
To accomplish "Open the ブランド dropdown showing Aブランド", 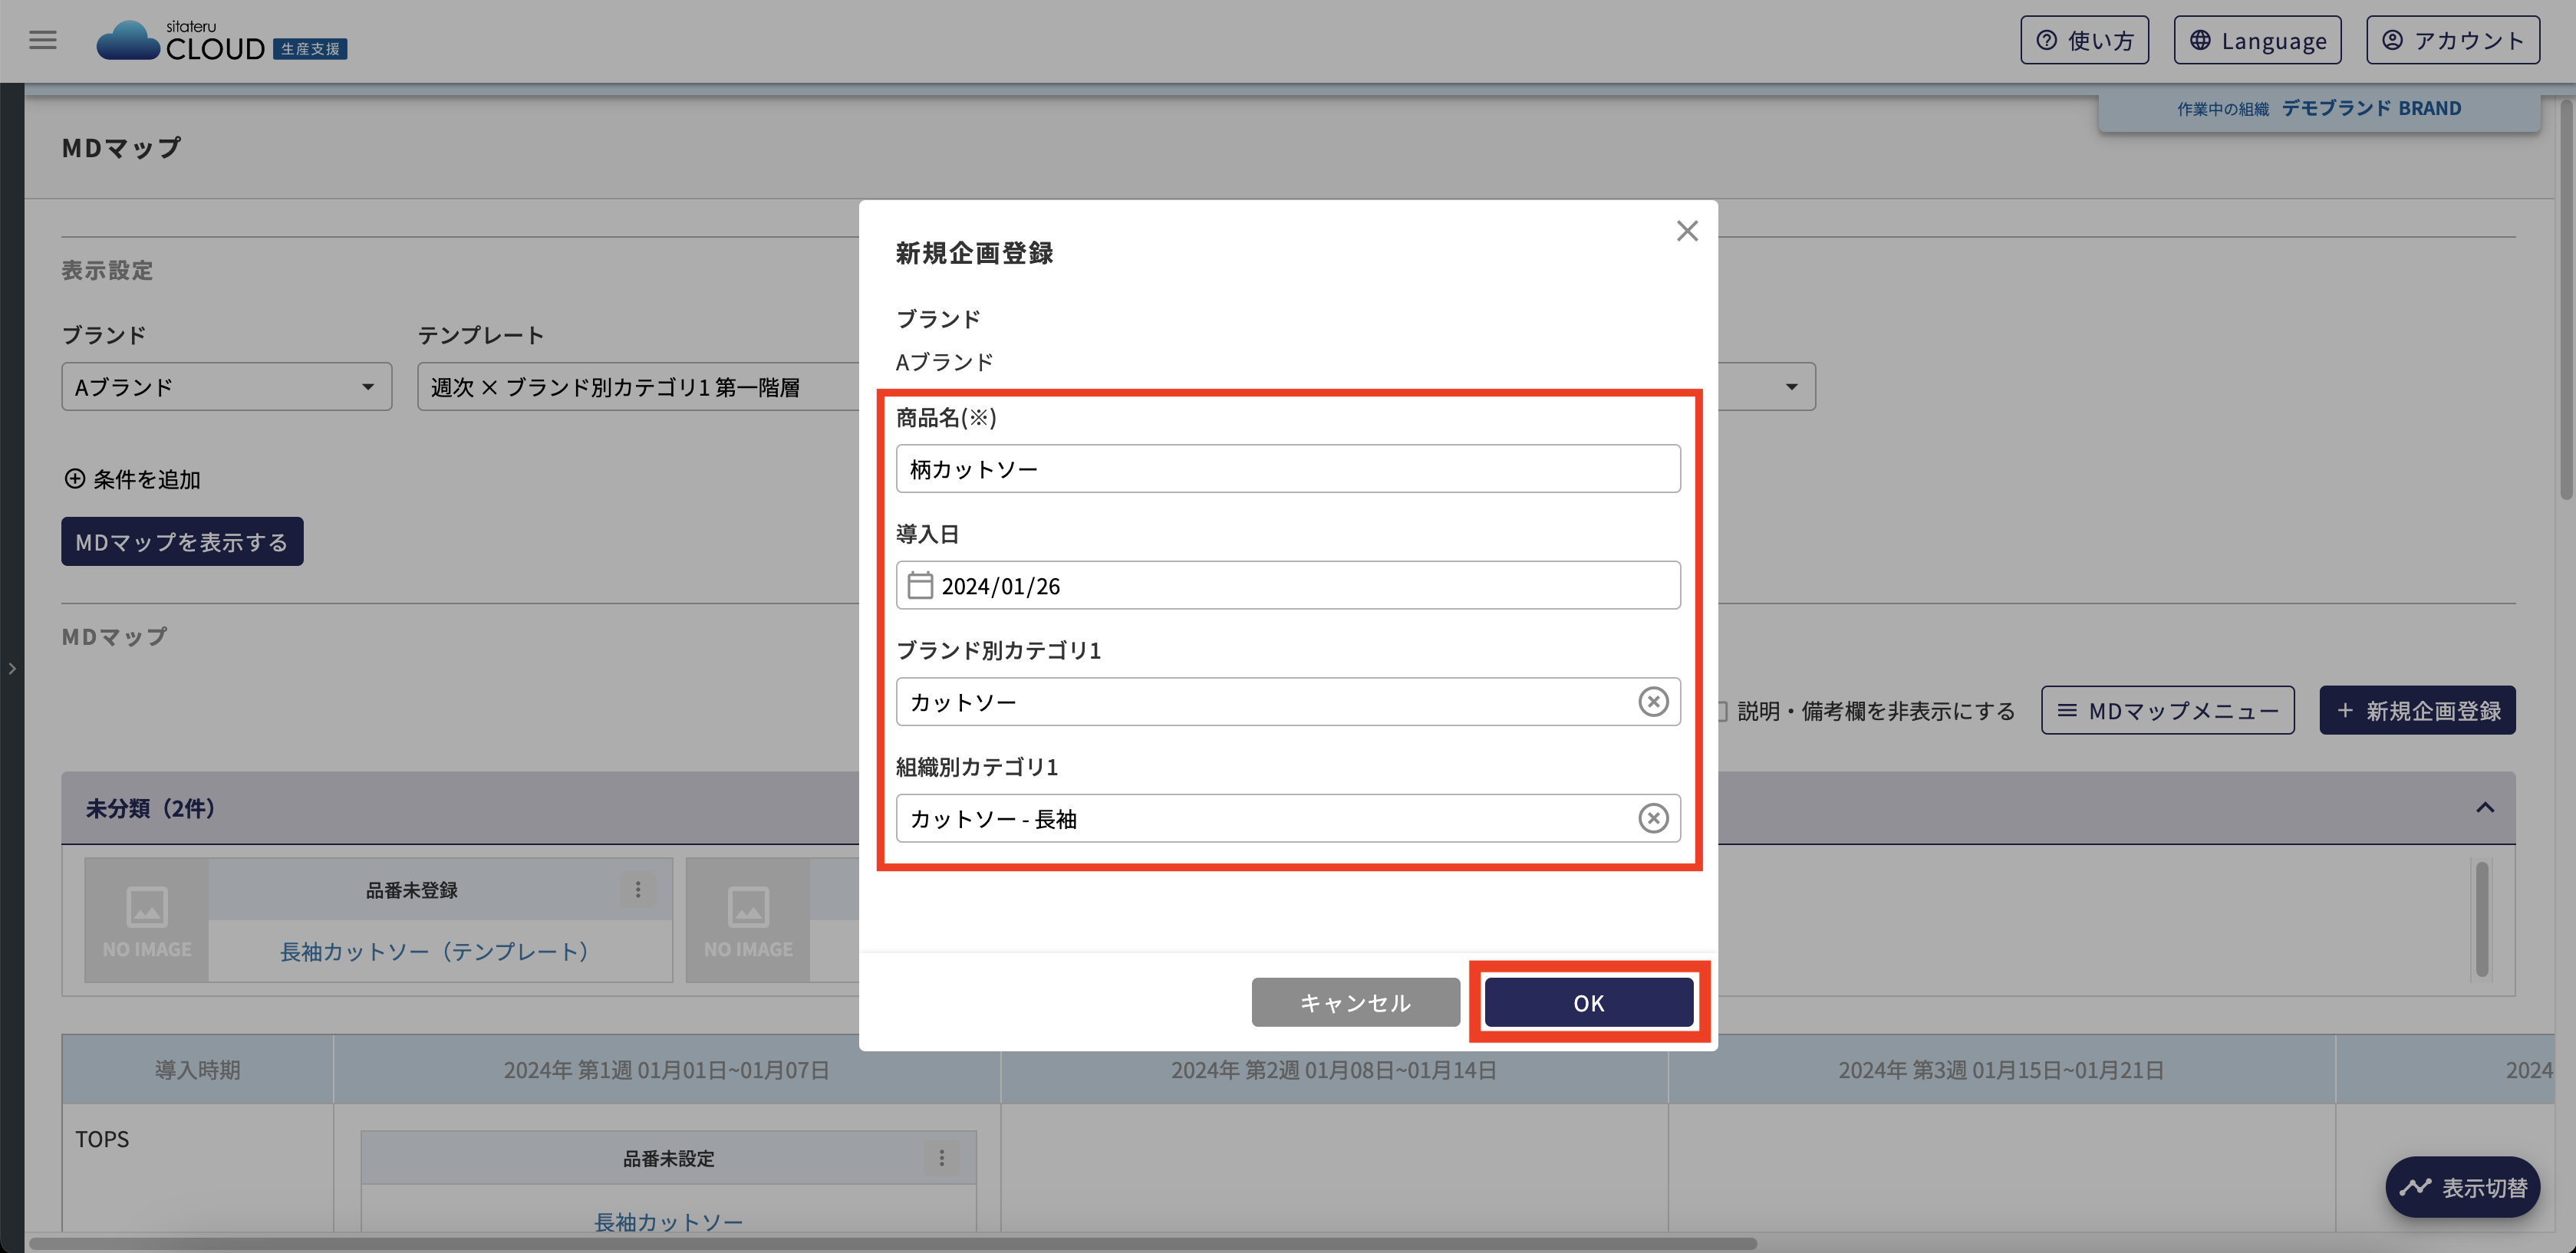I will click(x=226, y=387).
